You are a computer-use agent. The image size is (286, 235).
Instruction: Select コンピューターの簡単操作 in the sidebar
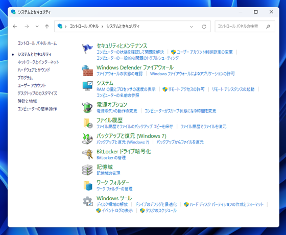tap(37, 109)
